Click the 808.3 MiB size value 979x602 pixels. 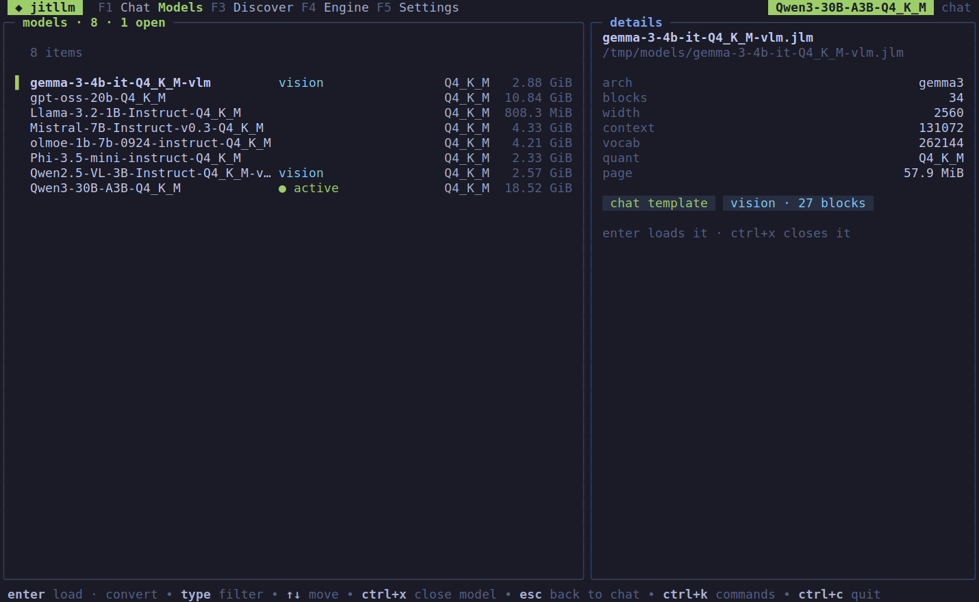click(538, 113)
